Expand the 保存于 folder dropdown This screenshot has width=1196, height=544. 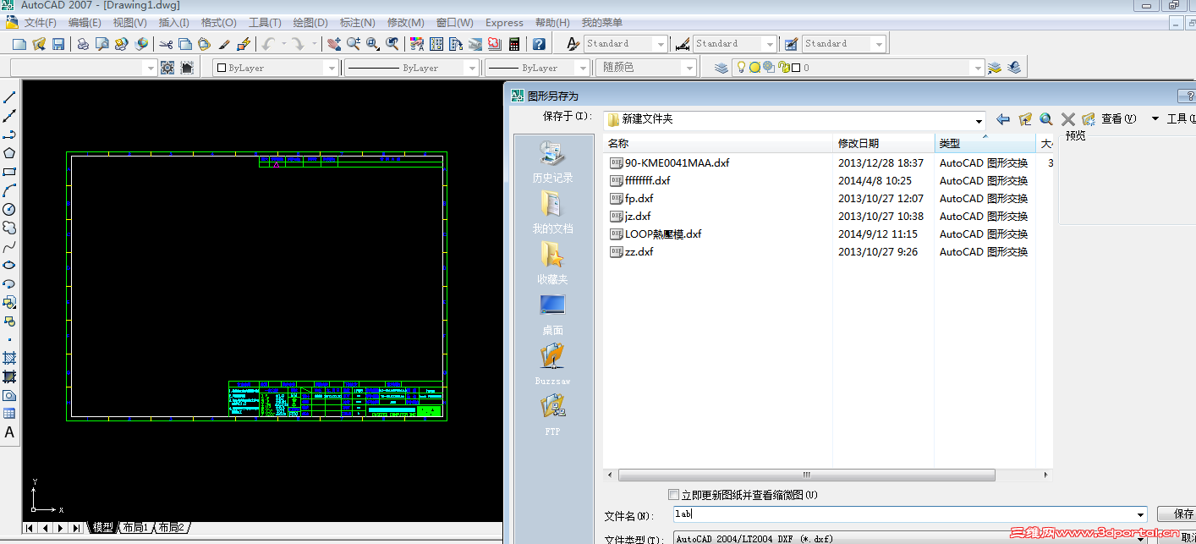(979, 120)
